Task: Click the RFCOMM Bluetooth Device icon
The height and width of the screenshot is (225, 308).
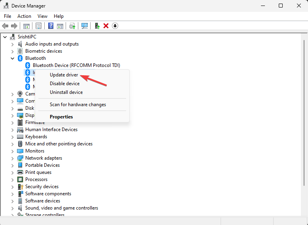Action: tap(28, 65)
